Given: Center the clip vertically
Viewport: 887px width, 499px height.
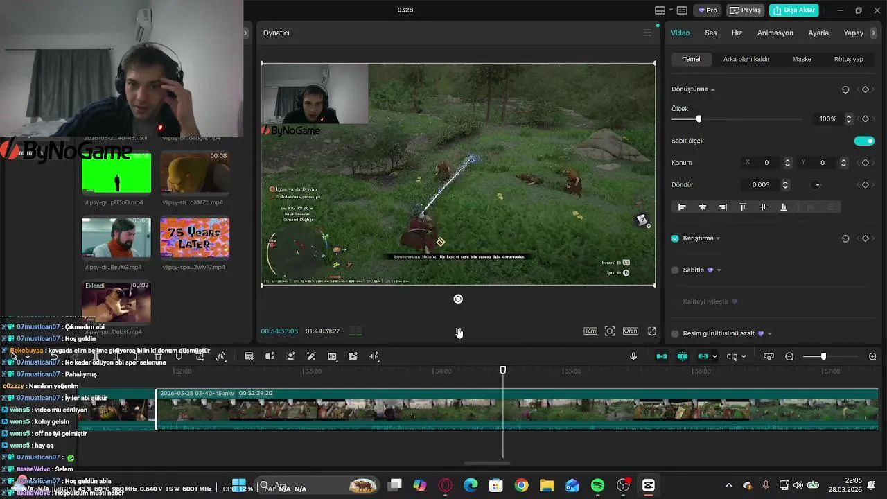Looking at the screenshot, I should 763,207.
